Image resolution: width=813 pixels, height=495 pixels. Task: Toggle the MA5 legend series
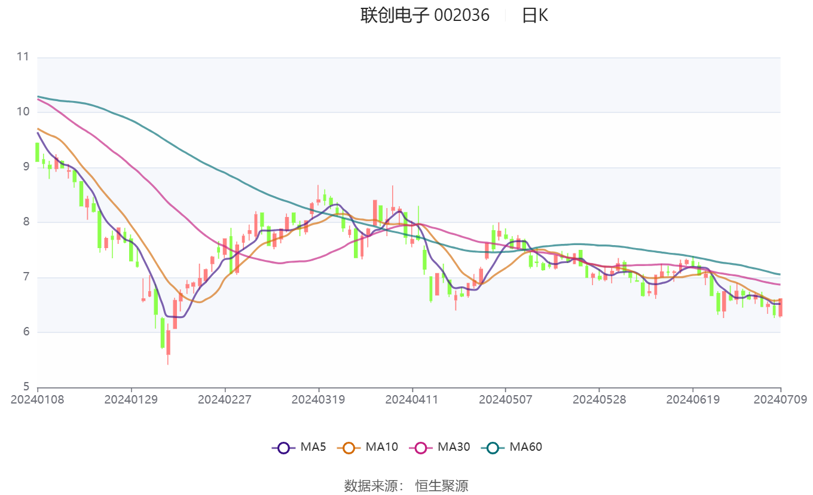coord(299,447)
